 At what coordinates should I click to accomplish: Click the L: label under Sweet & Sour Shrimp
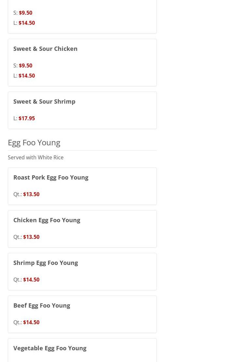click(x=15, y=118)
